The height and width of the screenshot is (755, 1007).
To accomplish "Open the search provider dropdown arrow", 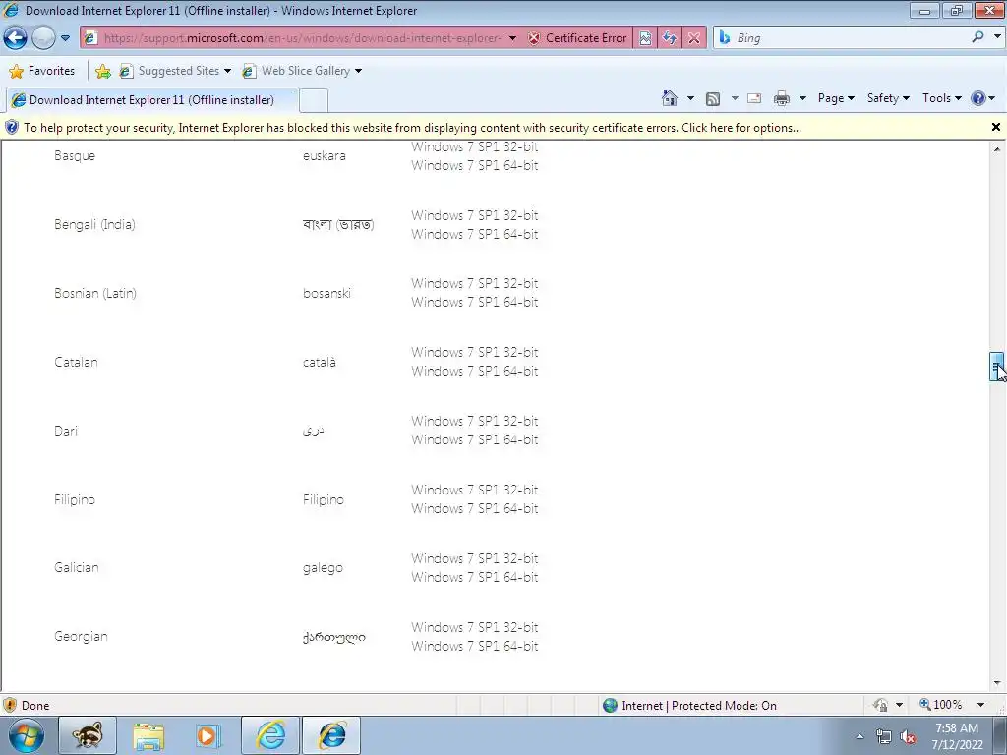I will click(x=997, y=37).
